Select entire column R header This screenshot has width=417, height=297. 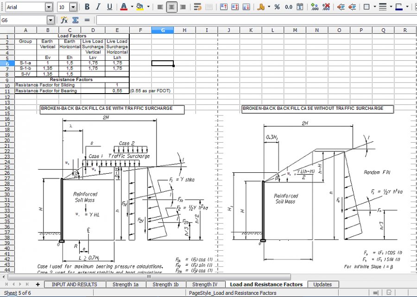pos(405,30)
